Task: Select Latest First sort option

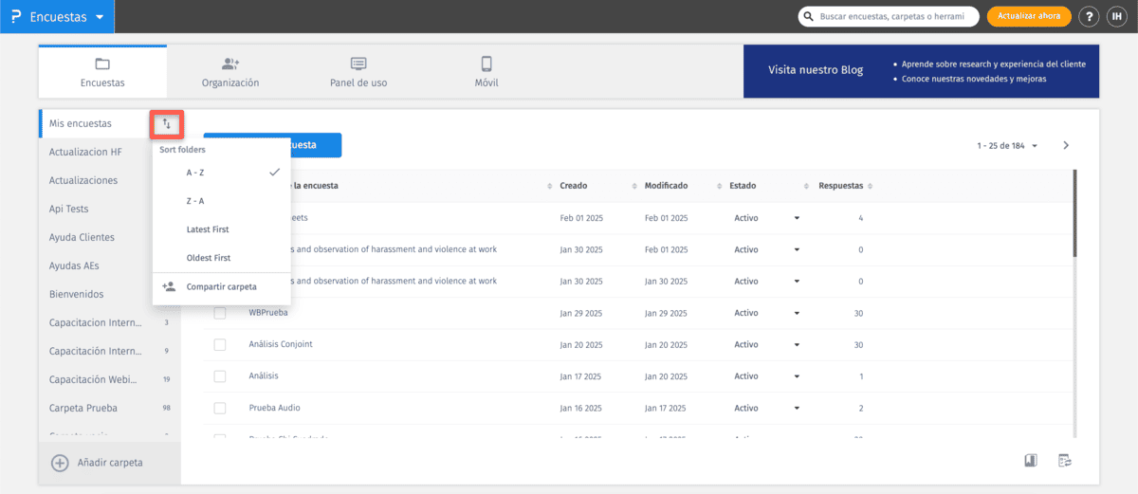Action: pos(208,229)
